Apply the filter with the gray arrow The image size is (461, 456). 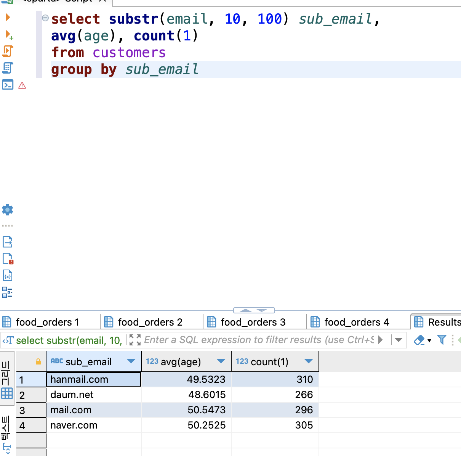(x=380, y=340)
